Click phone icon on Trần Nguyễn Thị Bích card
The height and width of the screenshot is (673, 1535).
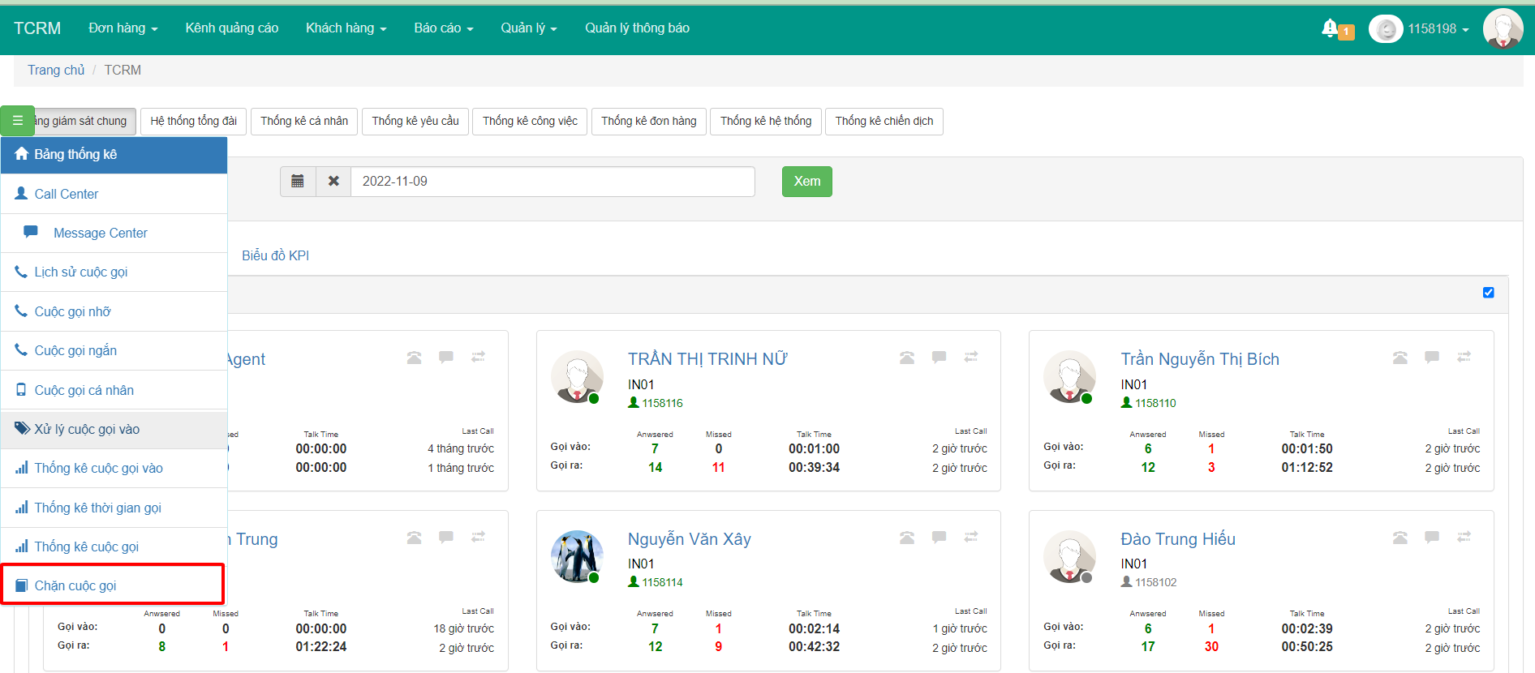coord(1400,358)
